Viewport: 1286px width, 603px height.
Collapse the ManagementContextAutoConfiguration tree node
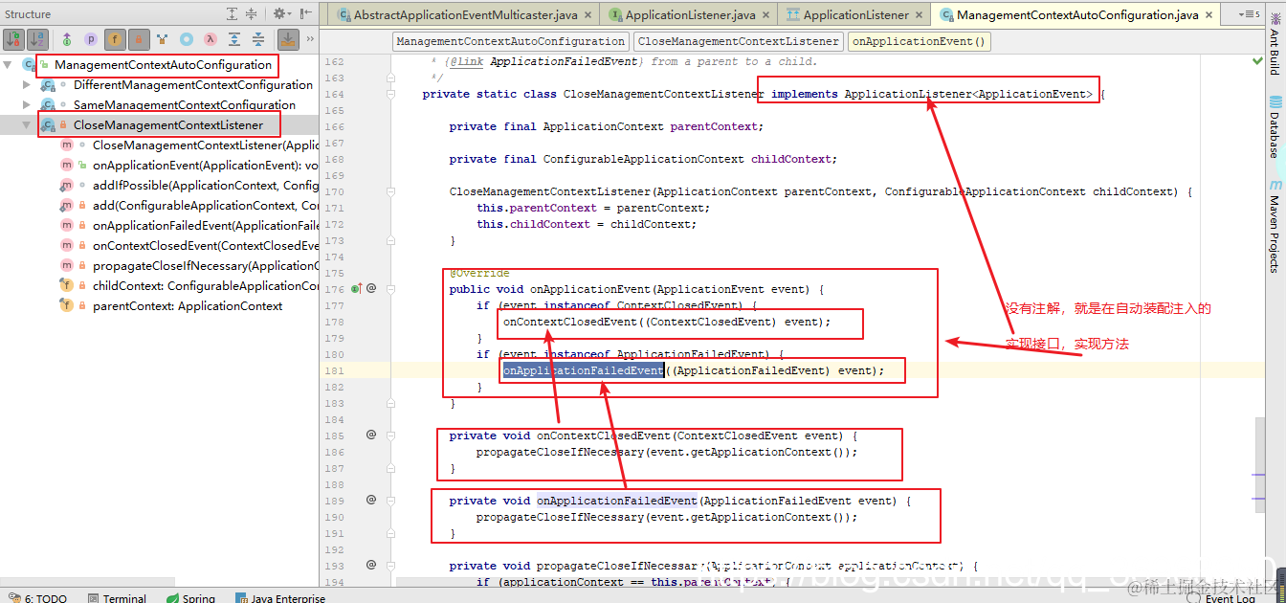pyautogui.click(x=9, y=65)
